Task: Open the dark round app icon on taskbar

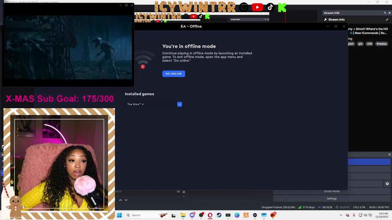Action: (255, 215)
